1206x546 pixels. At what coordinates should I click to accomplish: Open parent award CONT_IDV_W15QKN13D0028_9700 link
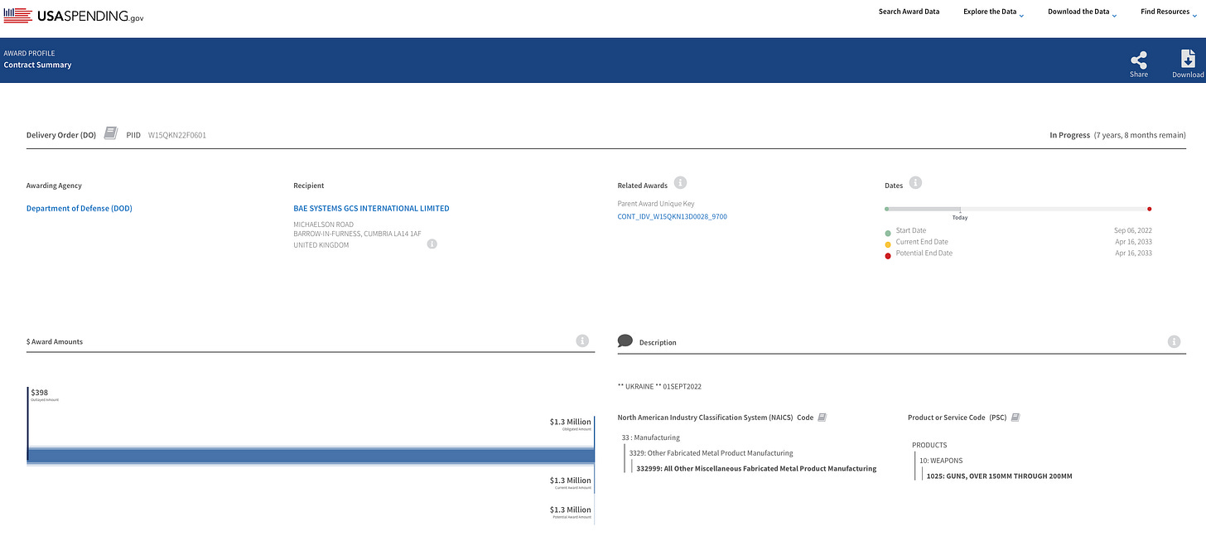tap(673, 216)
